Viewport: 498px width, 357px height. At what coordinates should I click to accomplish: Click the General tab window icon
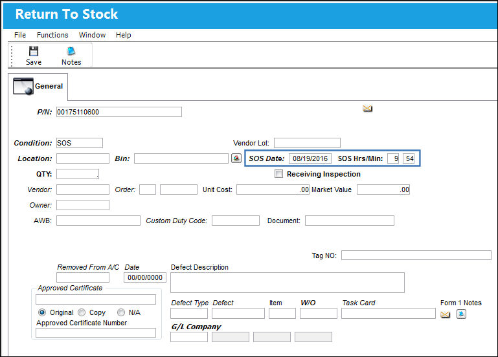[23, 86]
